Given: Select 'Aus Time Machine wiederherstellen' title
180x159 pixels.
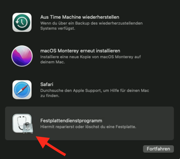Looking at the screenshot, I should (x=80, y=17).
